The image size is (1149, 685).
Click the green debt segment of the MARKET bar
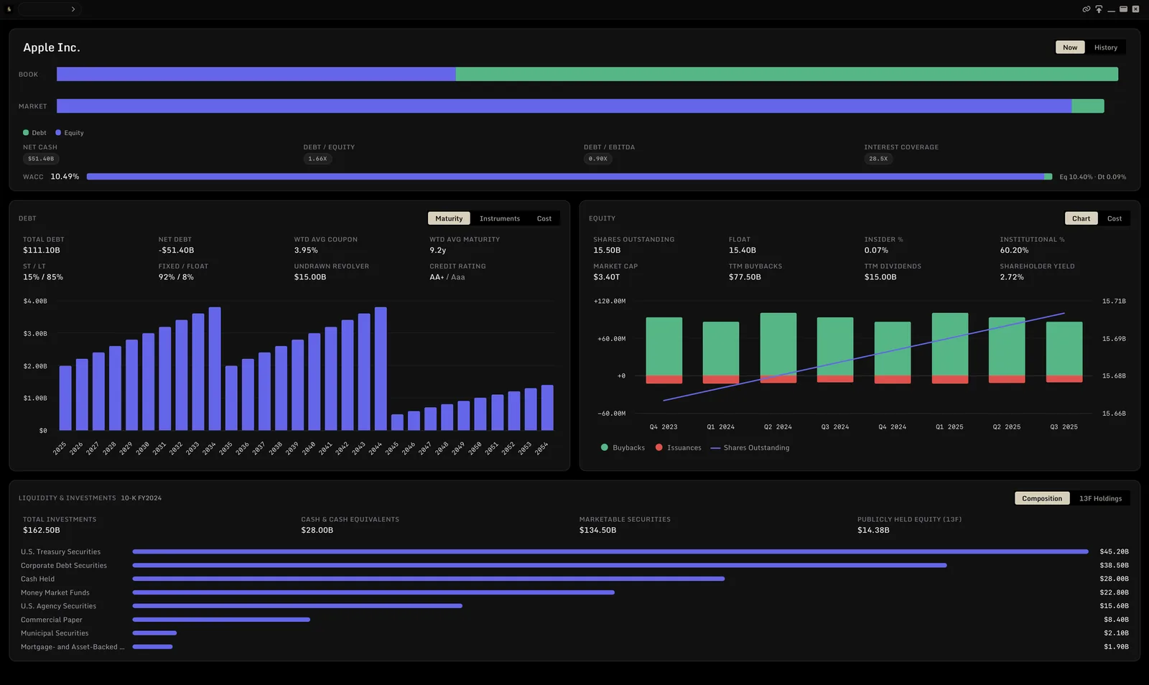(x=1088, y=106)
